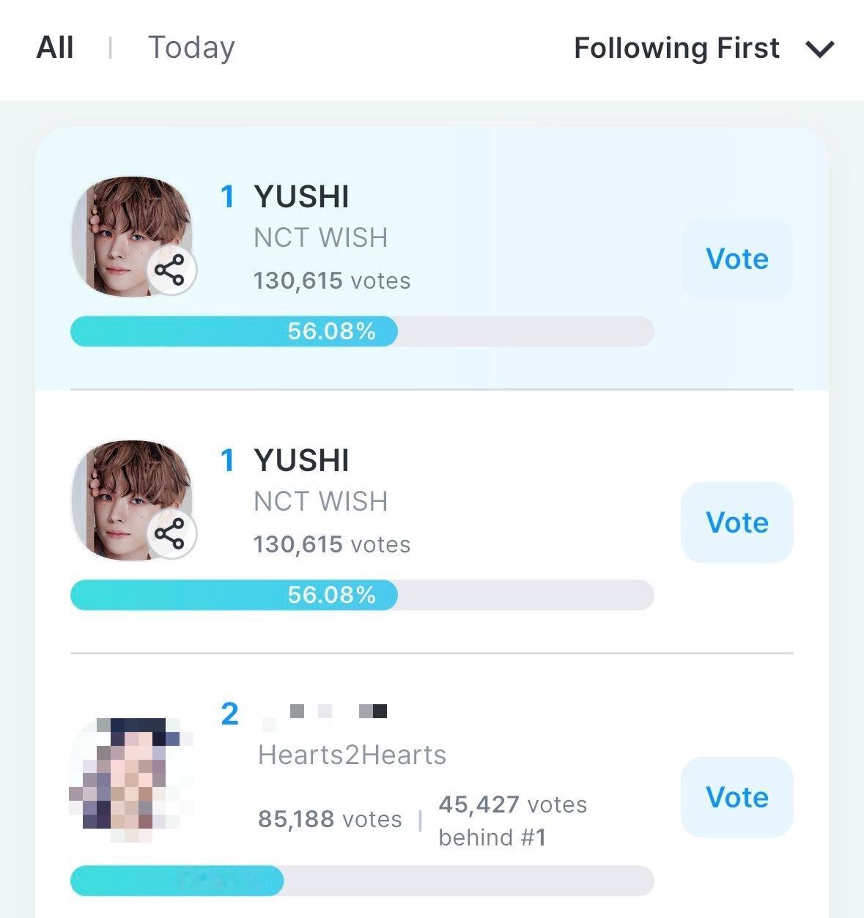864x918 pixels.
Task: Select the Hearts2Hearts group label
Action: [352, 755]
